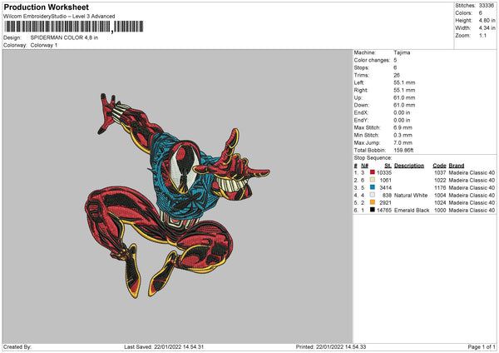499x353 pixels.
Task: Click the Max Stitch value 6.9 mm
Action: (403, 127)
